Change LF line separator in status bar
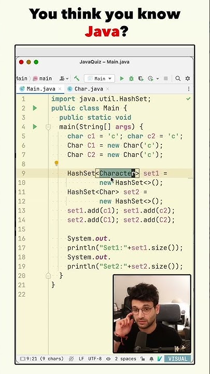The image size is (210, 374). [81, 359]
